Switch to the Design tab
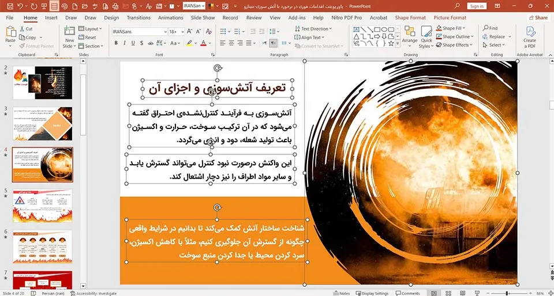 [111, 18]
